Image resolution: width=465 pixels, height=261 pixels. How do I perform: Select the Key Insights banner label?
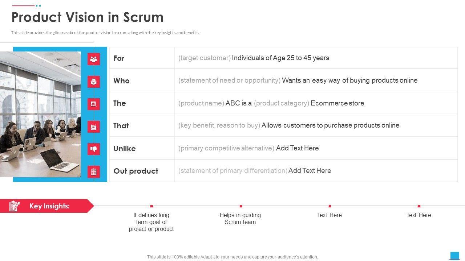click(x=49, y=206)
